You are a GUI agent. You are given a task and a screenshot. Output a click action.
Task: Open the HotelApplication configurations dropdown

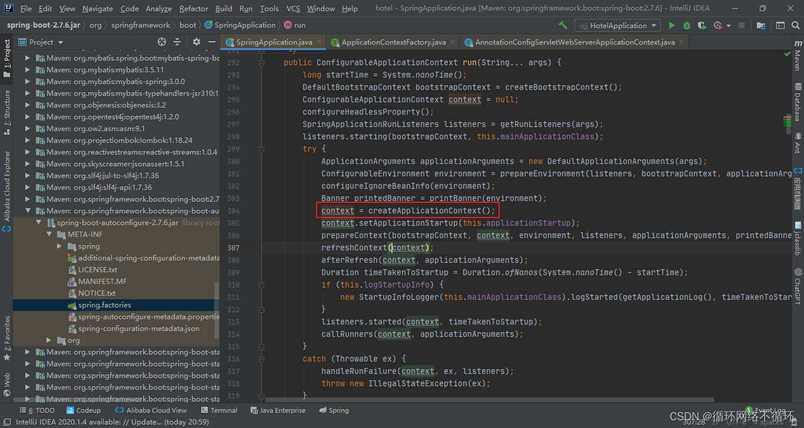[617, 25]
